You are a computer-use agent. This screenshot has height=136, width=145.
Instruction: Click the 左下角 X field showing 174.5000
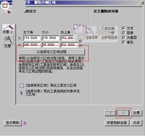pos(32,38)
